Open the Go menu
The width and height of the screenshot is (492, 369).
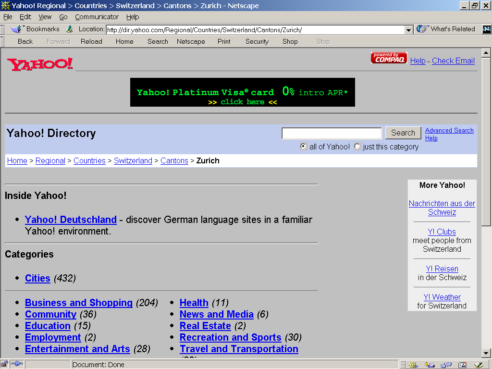coord(63,17)
